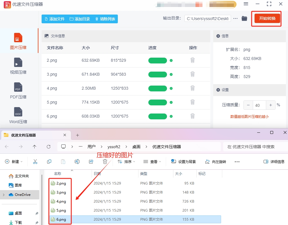Select 4.png file in Explorer
The image size is (288, 225).
pyautogui.click(x=61, y=201)
